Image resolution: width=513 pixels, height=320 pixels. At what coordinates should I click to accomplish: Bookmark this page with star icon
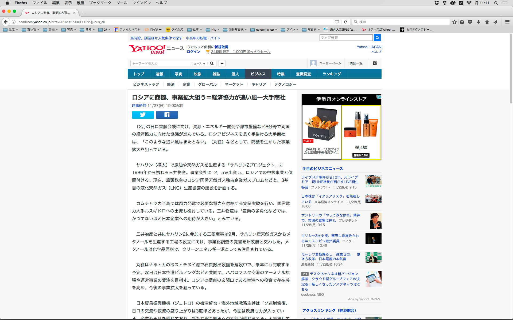pos(454,22)
